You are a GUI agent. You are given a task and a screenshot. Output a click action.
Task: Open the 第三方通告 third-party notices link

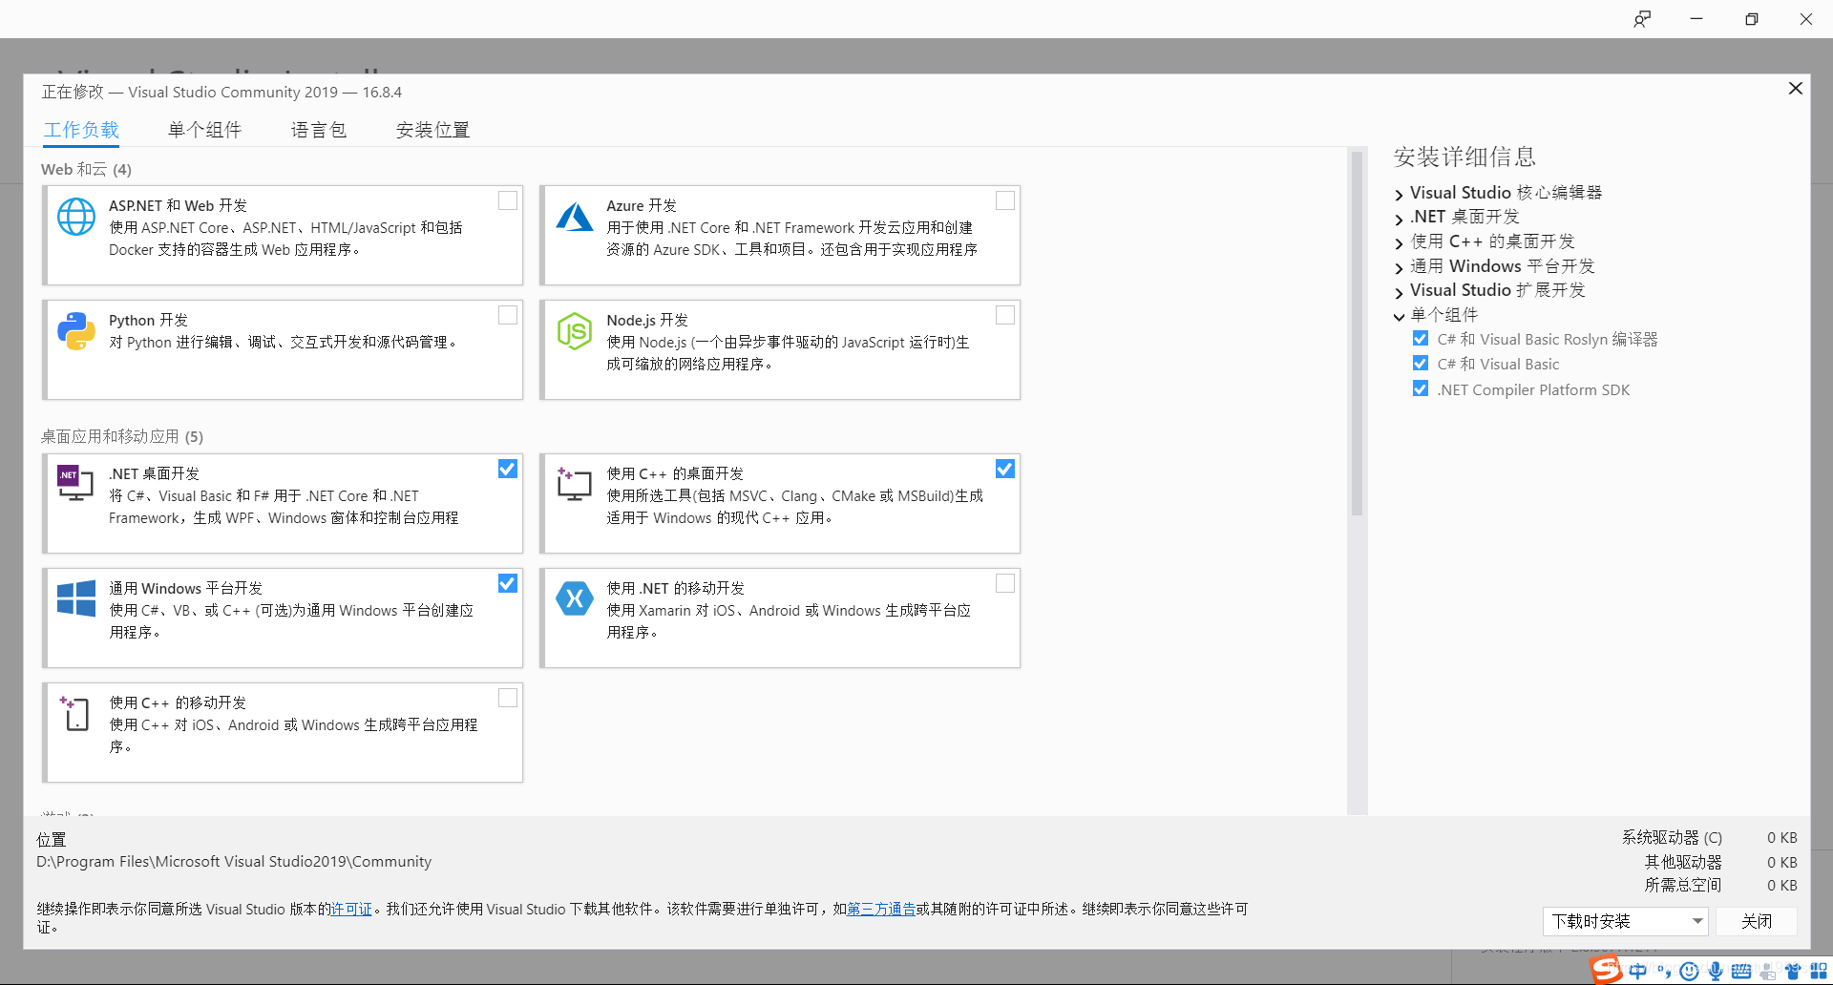coord(881,910)
